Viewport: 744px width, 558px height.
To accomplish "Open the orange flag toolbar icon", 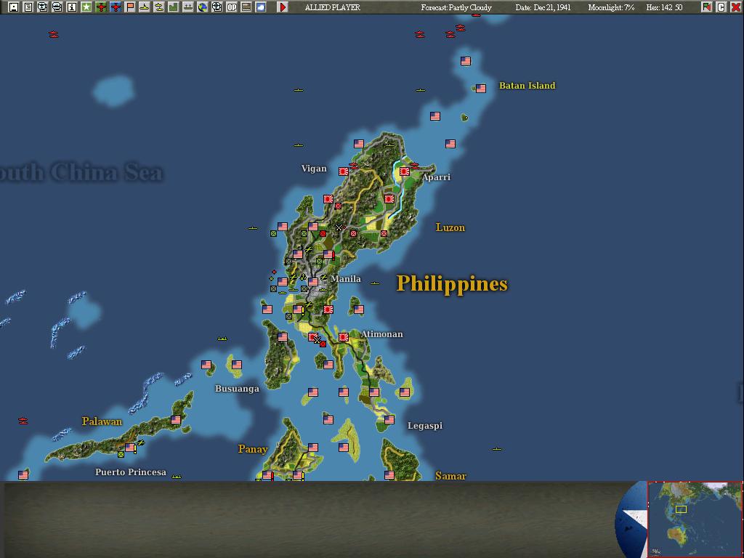I will click(130, 7).
